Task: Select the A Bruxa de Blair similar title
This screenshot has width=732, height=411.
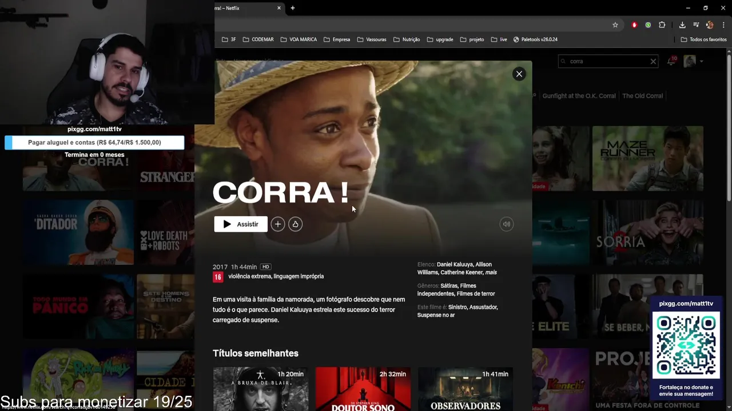Action: pyautogui.click(x=260, y=389)
